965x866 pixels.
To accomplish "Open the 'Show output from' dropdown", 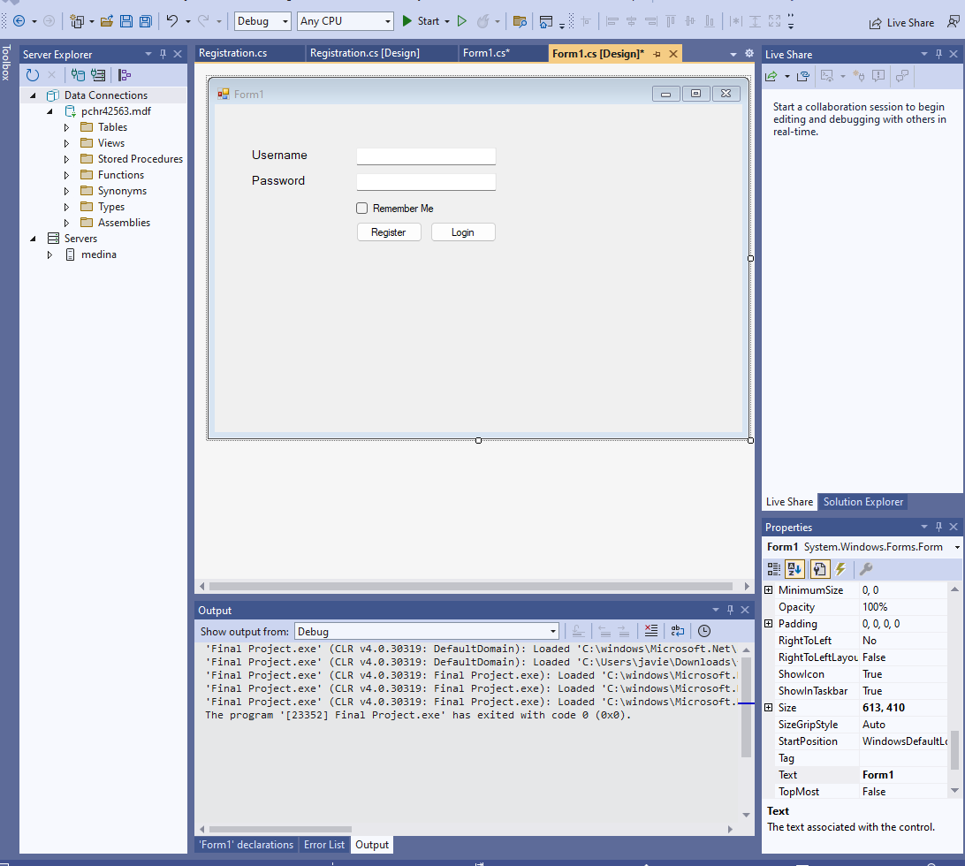I will click(426, 631).
